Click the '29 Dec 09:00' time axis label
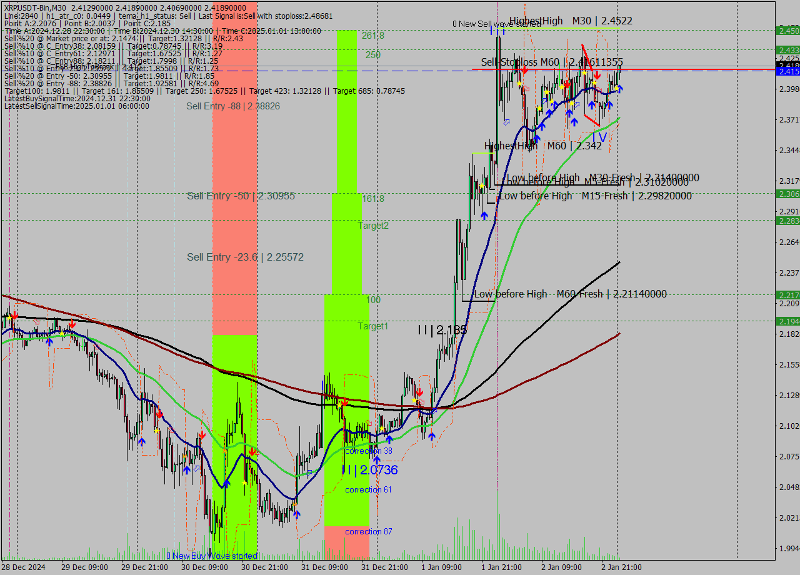This screenshot has height=575, width=800. pyautogui.click(x=83, y=567)
